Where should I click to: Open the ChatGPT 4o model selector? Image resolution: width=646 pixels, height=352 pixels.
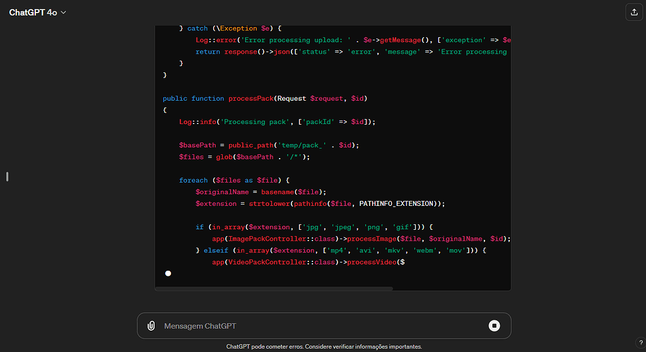click(x=37, y=13)
